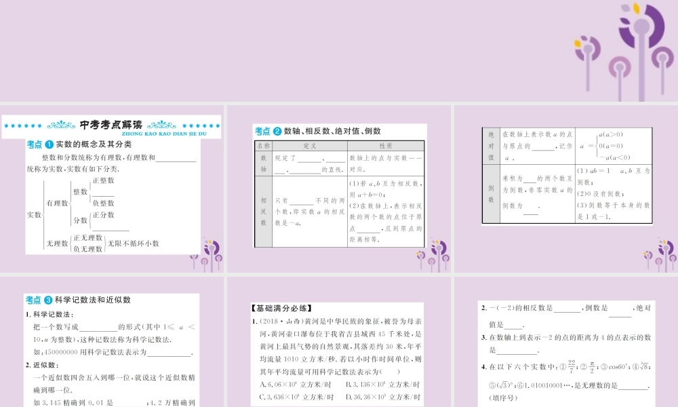The height and width of the screenshot is (407, 678).
Task: Click the circled number 2 badge beside 数轴、相反数
Action: pos(277,132)
